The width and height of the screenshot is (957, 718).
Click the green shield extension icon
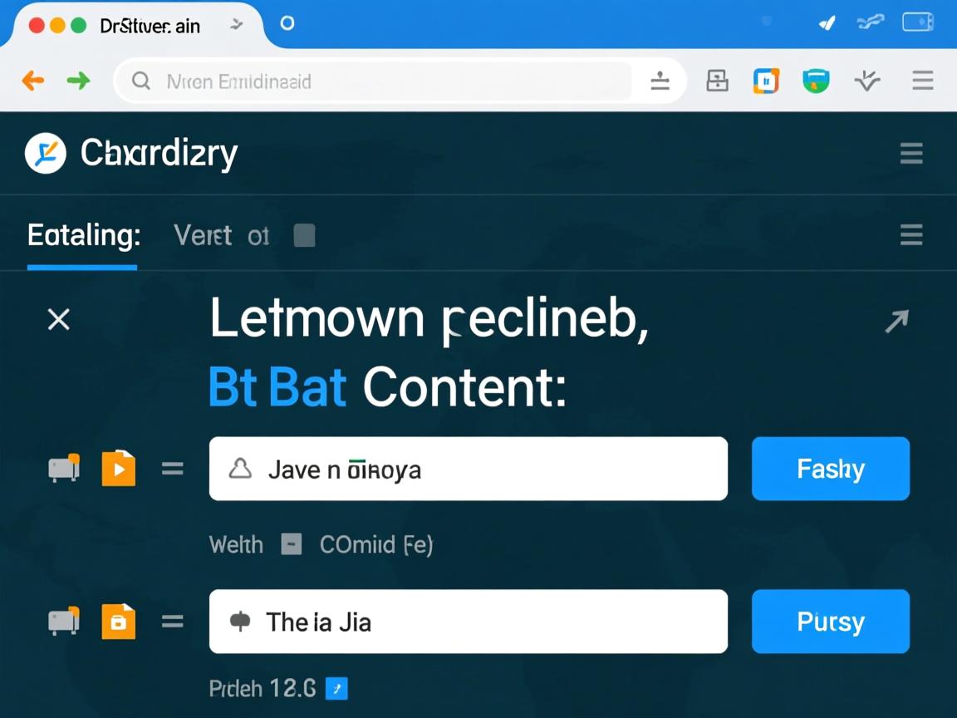click(x=816, y=81)
